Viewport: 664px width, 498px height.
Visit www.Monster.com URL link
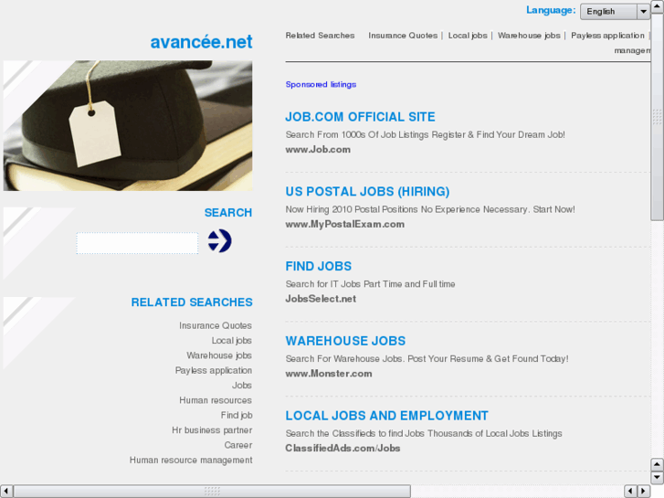pos(329,374)
